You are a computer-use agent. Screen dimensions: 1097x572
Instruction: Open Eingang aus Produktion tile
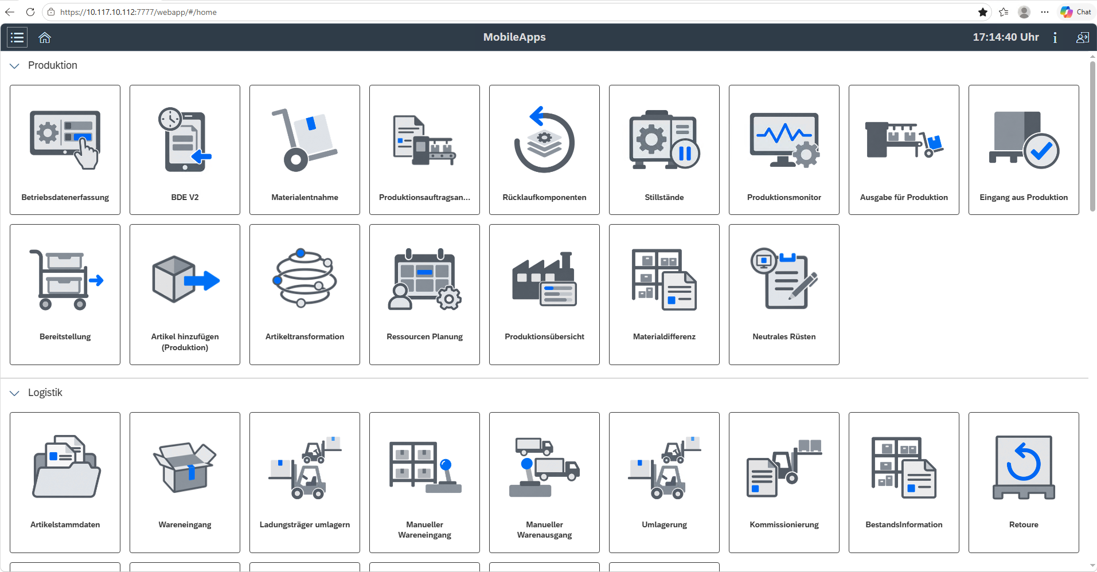click(1024, 150)
